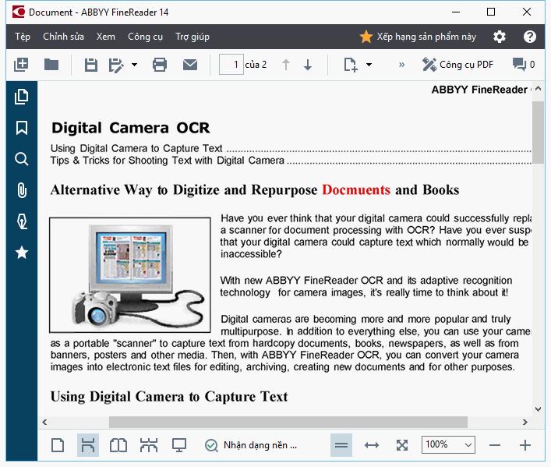Click 'Tips & Tricks for Shooting Text' contents line

pyautogui.click(x=290, y=161)
